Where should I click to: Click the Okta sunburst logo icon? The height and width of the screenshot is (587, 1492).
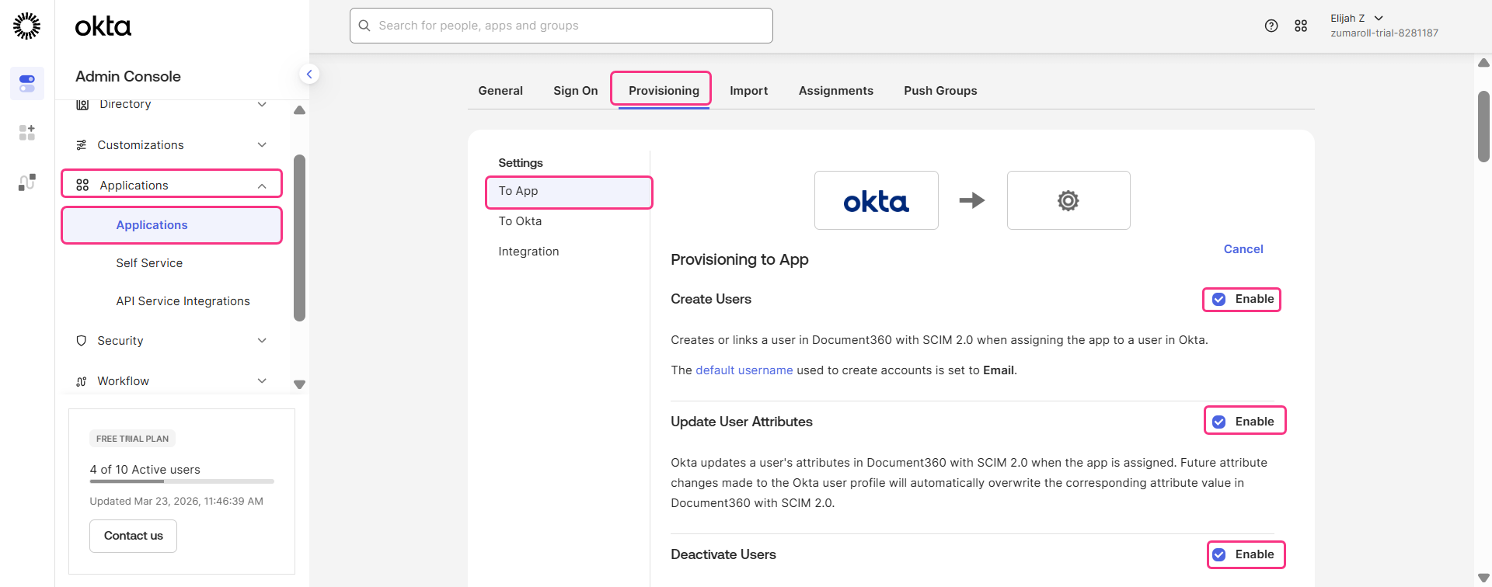click(27, 26)
